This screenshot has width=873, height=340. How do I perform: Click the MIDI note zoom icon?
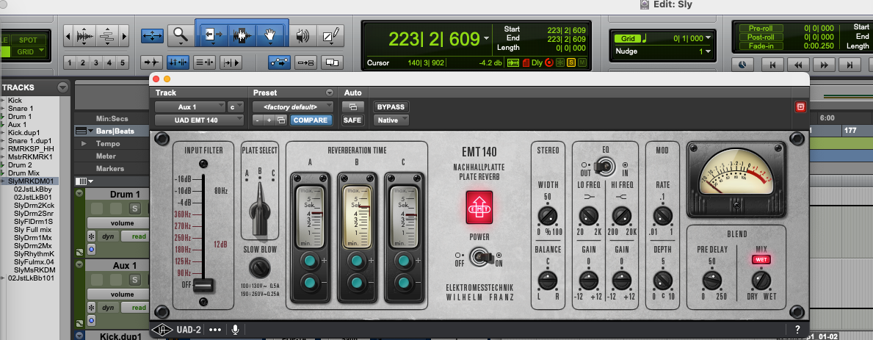[x=107, y=36]
